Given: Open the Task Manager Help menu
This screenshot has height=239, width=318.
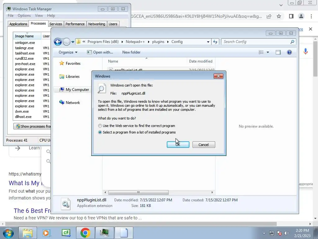Looking at the screenshot, I should point(51,16).
